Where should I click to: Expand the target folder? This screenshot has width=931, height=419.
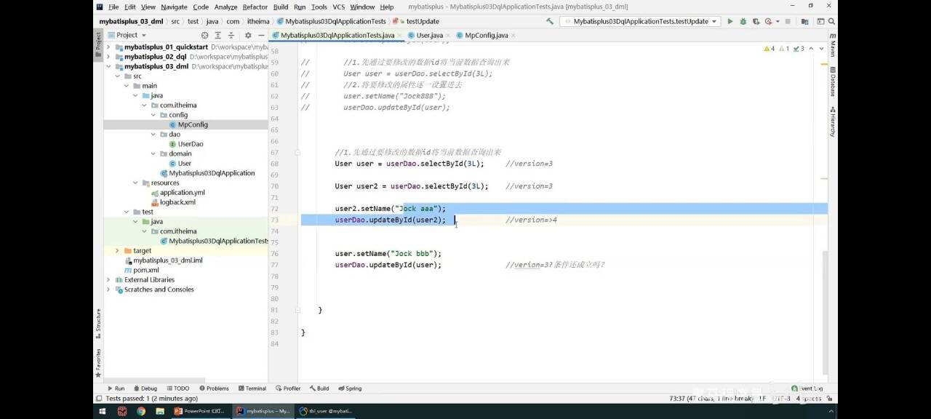pos(117,250)
